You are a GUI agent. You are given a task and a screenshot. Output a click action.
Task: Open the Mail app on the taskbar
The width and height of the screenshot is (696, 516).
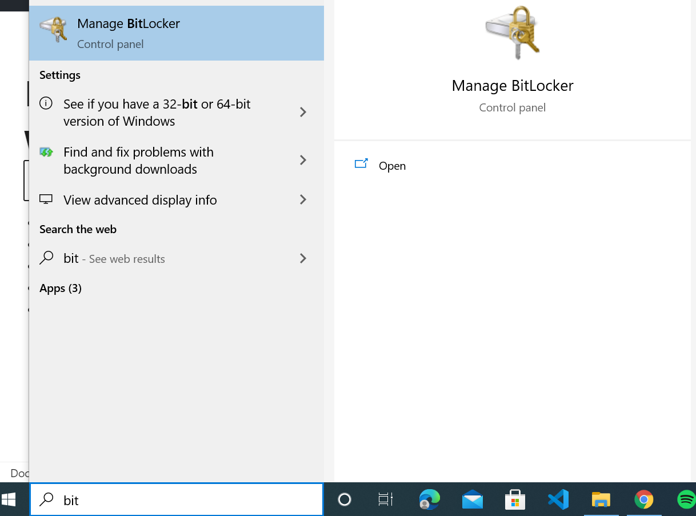click(x=472, y=499)
